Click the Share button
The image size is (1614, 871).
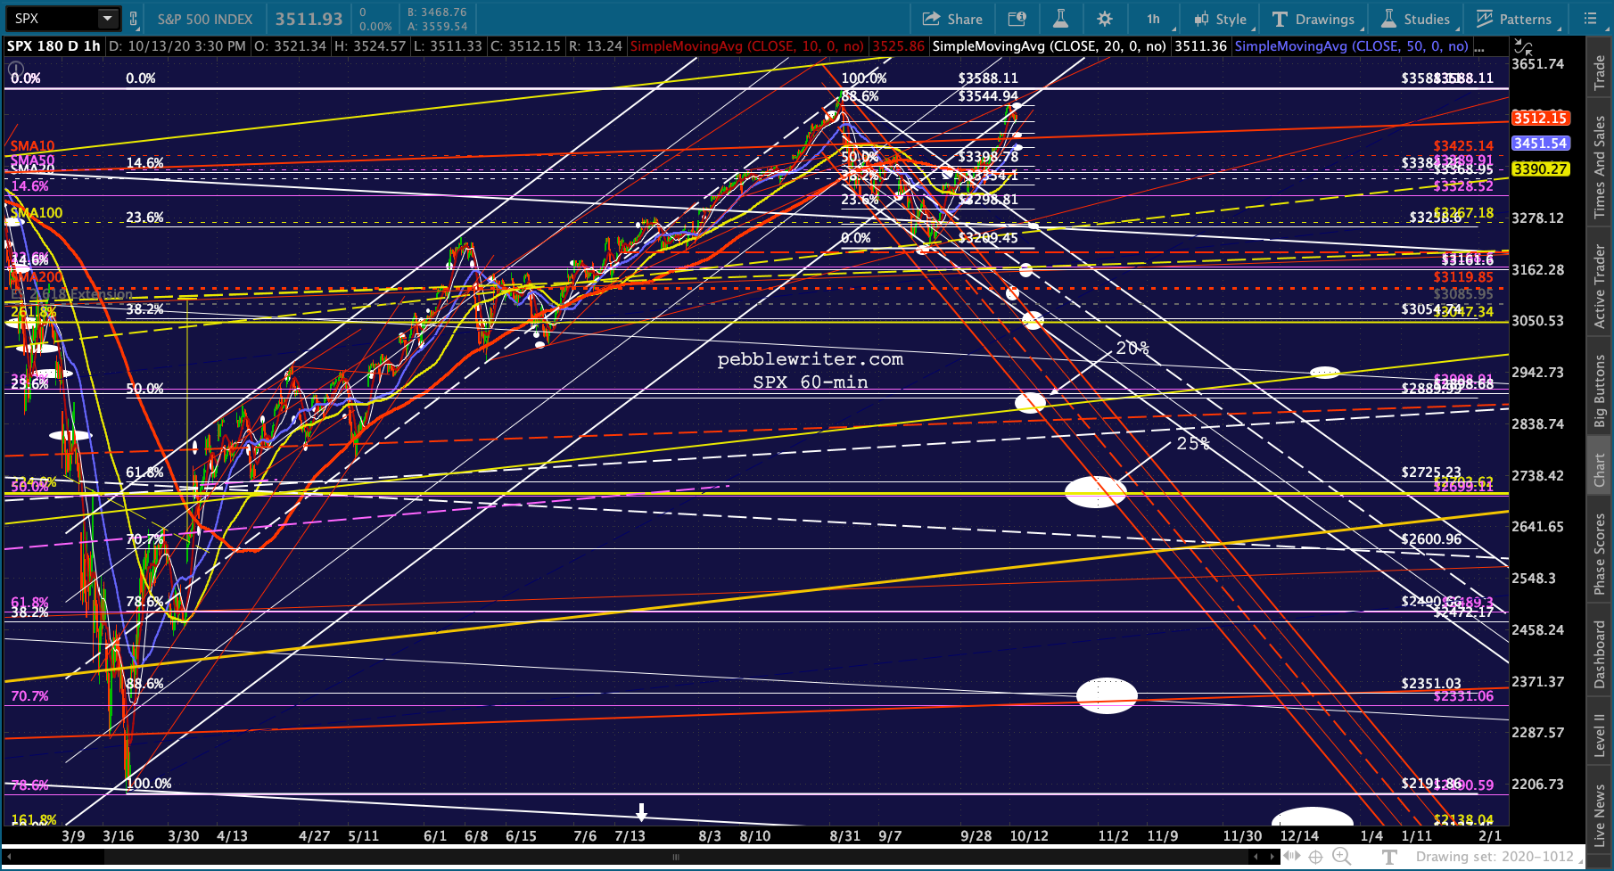952,19
